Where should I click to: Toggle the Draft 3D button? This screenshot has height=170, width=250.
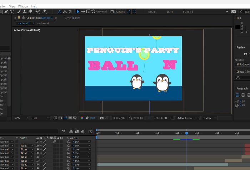click(x=136, y=118)
